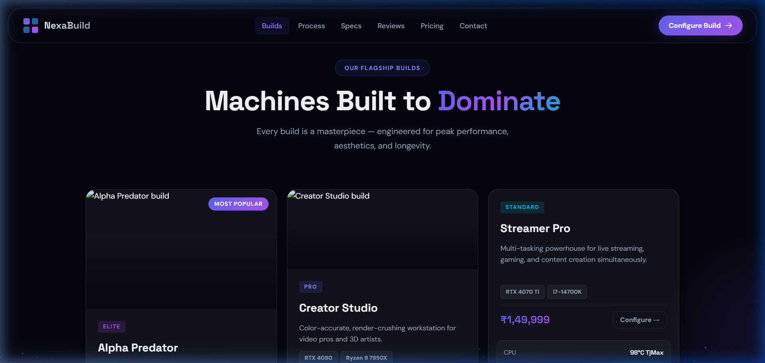Image resolution: width=765 pixels, height=363 pixels.
Task: Click the NexaBuild brand name
Action: (x=67, y=25)
